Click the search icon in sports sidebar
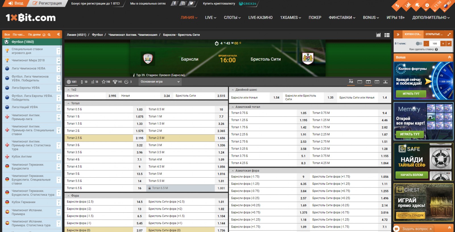The image size is (455, 232). click(x=49, y=35)
